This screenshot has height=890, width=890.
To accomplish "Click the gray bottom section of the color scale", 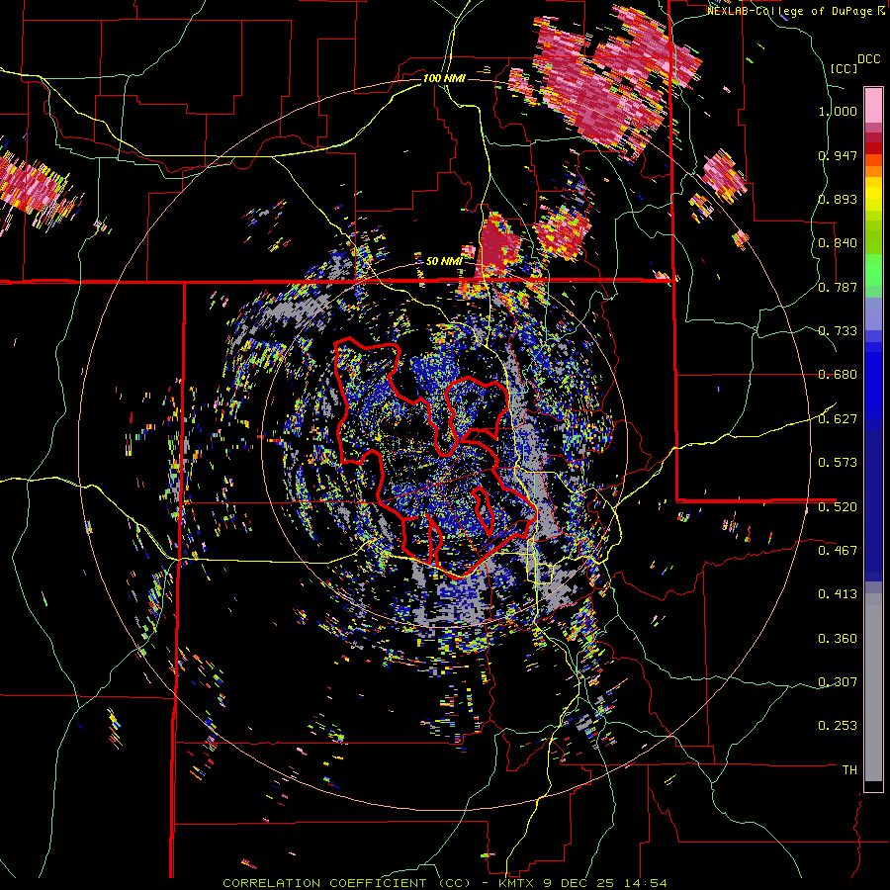I will point(873,687).
